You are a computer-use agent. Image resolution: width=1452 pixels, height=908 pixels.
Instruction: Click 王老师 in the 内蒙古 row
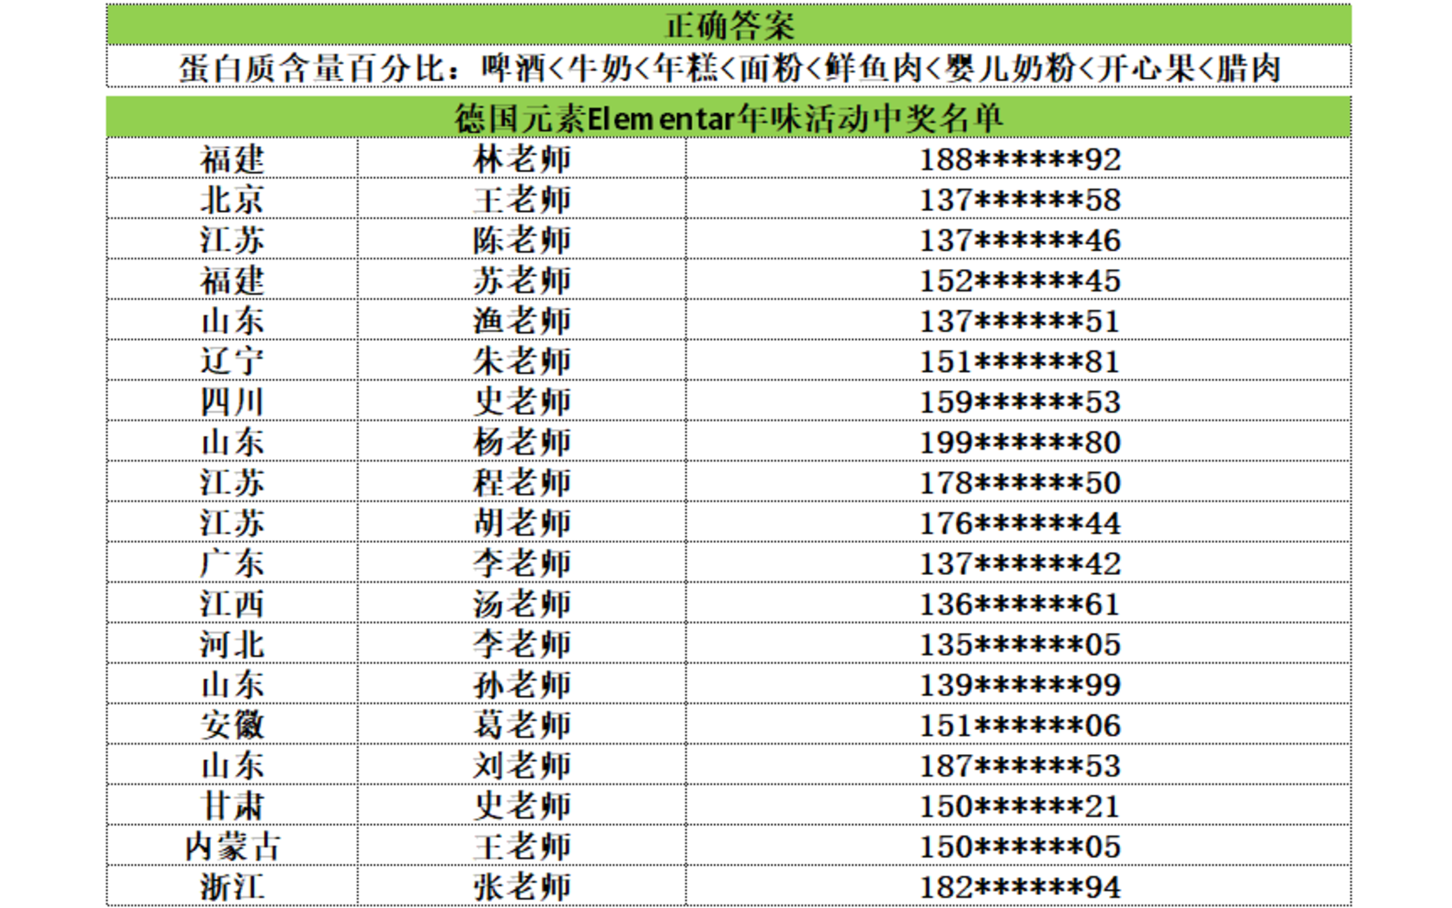pos(522,847)
